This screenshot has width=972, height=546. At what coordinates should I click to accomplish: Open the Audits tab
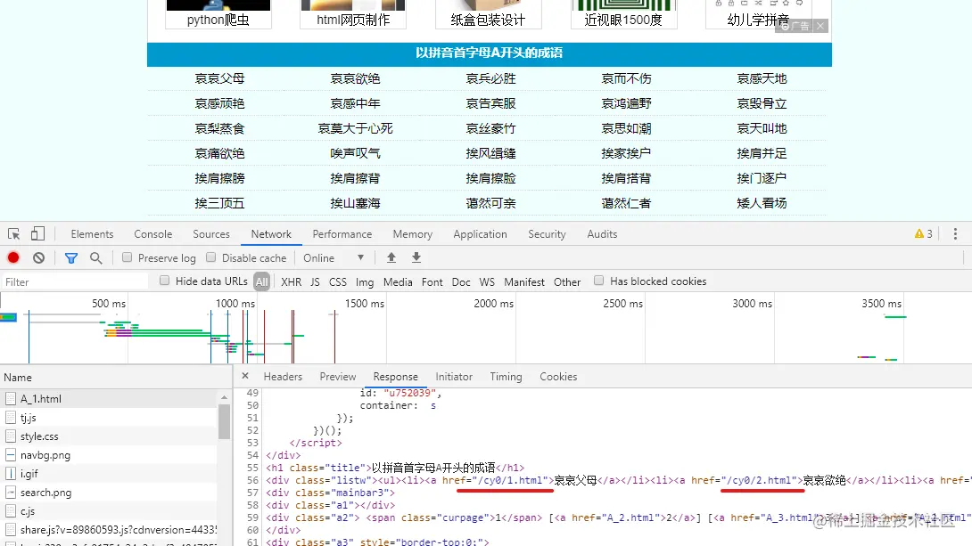(x=602, y=234)
